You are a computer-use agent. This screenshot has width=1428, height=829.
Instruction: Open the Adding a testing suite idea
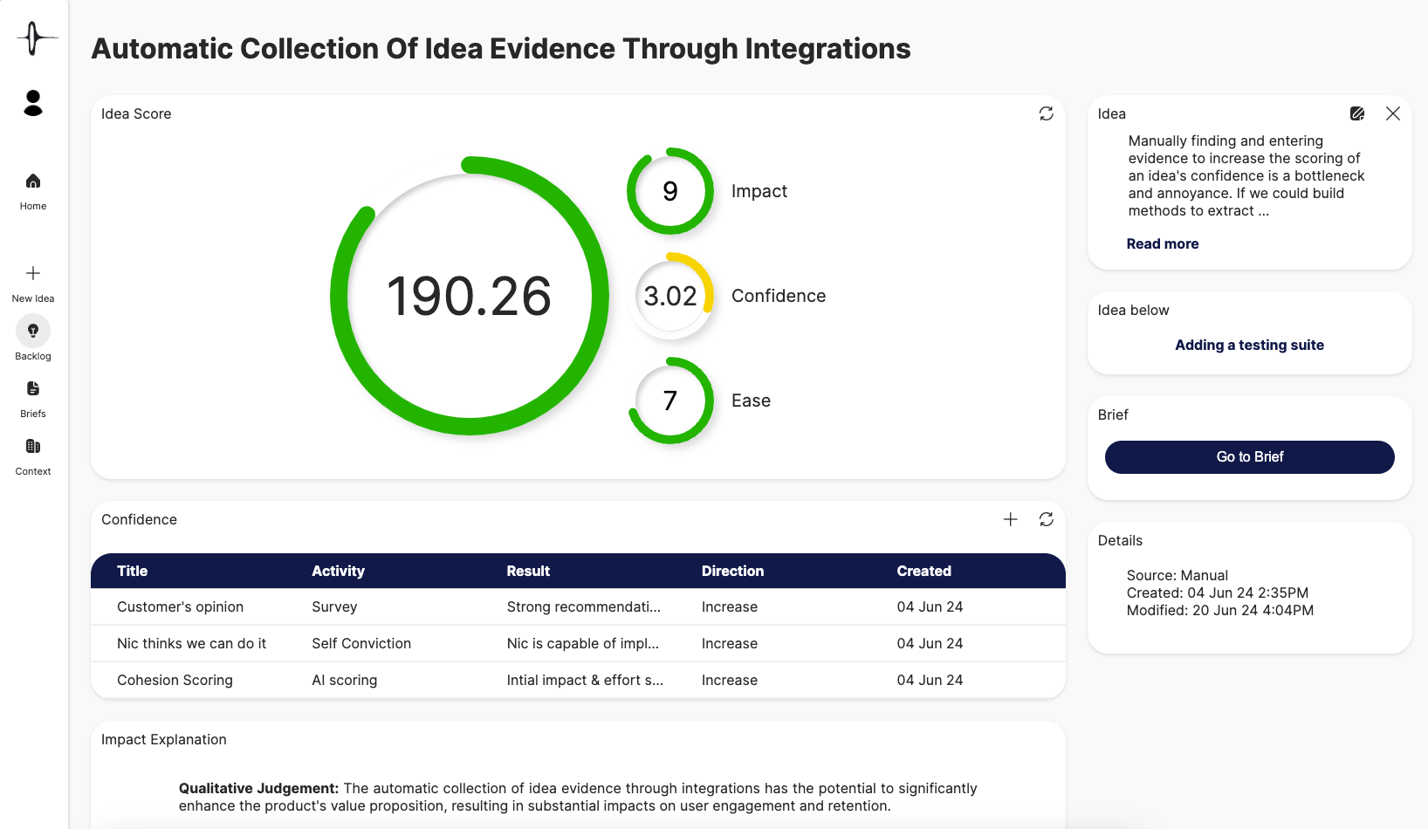click(x=1249, y=345)
